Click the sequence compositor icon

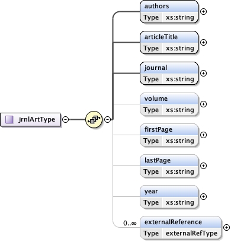94,119
